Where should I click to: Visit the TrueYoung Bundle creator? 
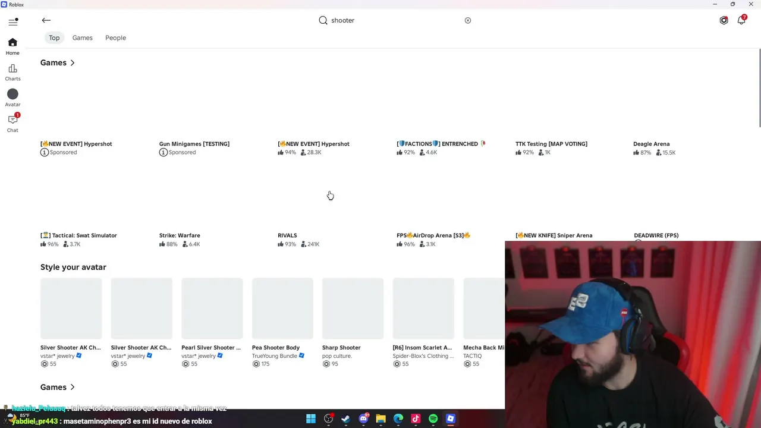tap(274, 356)
